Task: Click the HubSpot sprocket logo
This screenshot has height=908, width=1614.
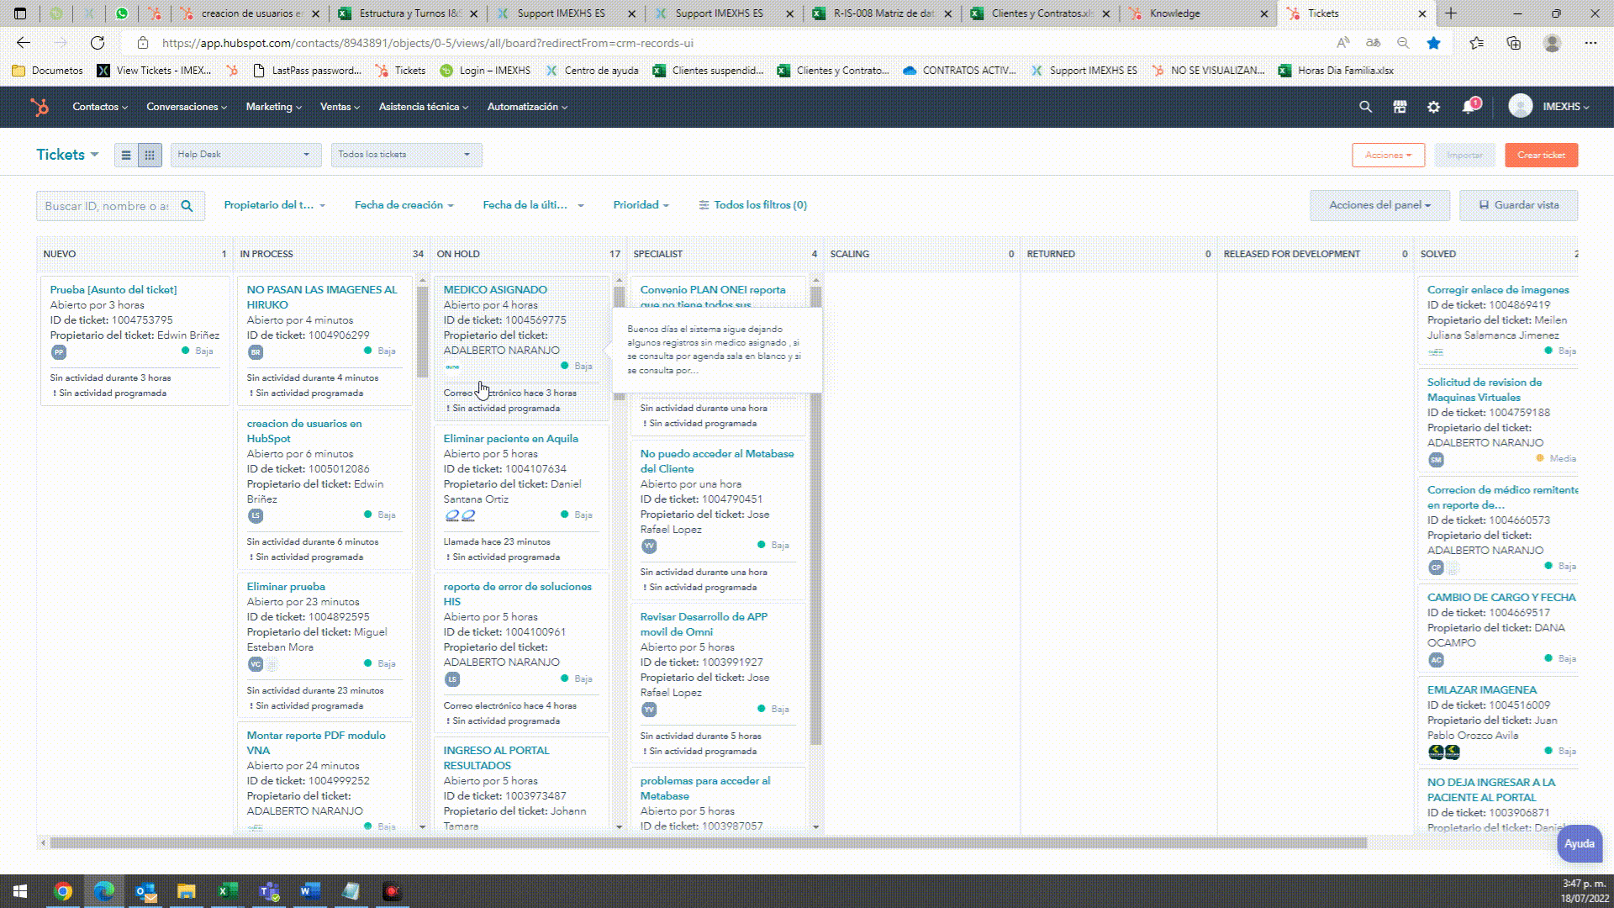Action: (x=40, y=107)
